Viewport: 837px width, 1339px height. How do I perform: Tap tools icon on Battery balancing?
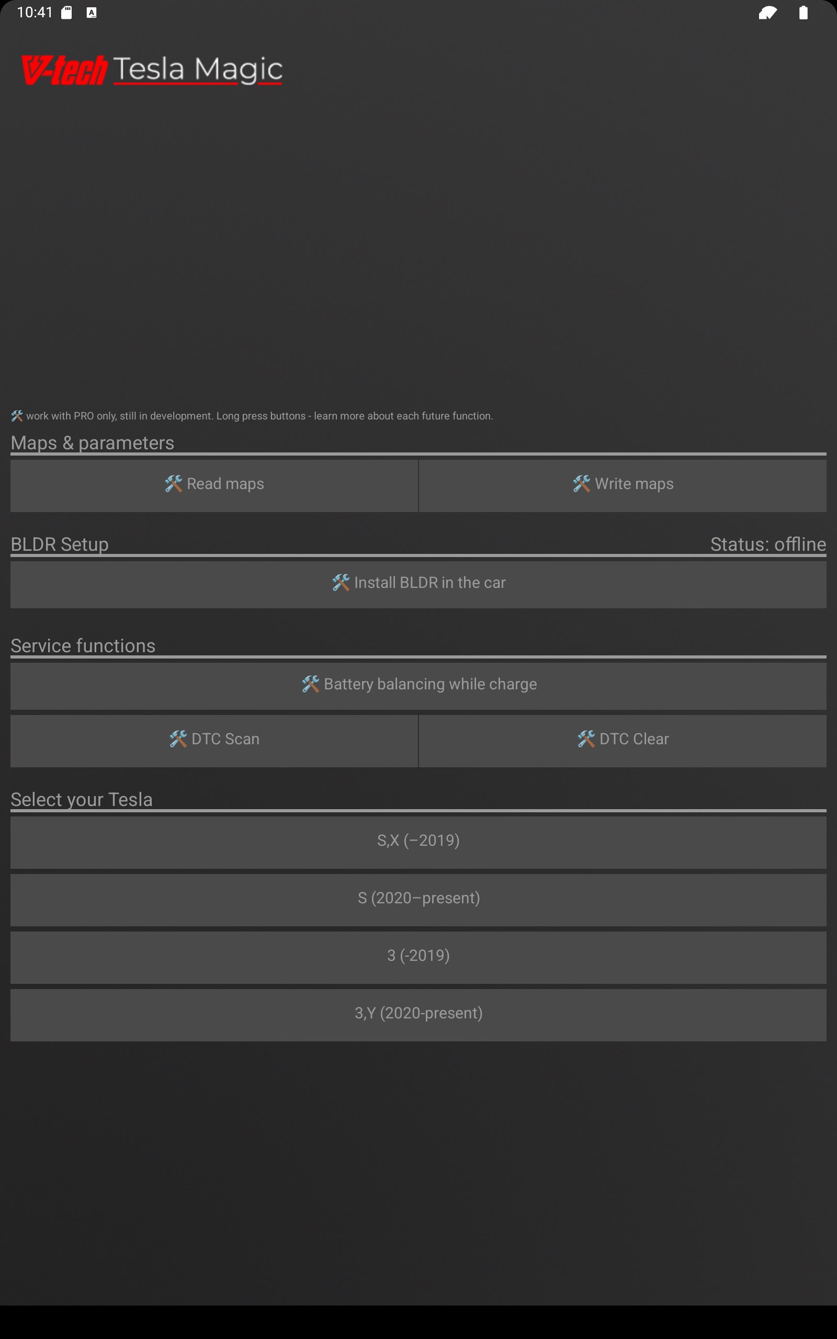311,685
